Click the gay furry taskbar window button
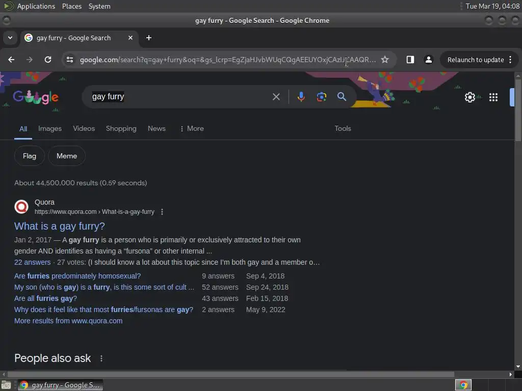522x391 pixels. [x=61, y=385]
